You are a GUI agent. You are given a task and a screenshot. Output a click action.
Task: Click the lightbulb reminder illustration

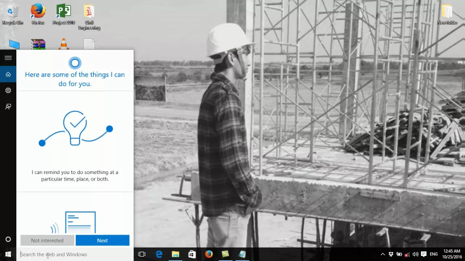click(76, 129)
